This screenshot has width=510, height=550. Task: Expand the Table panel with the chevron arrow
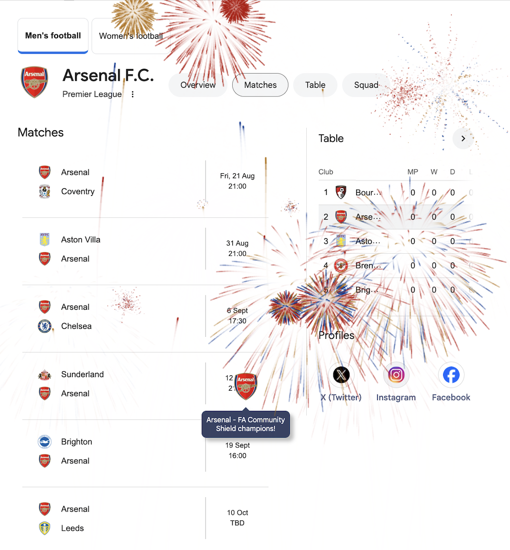click(463, 138)
